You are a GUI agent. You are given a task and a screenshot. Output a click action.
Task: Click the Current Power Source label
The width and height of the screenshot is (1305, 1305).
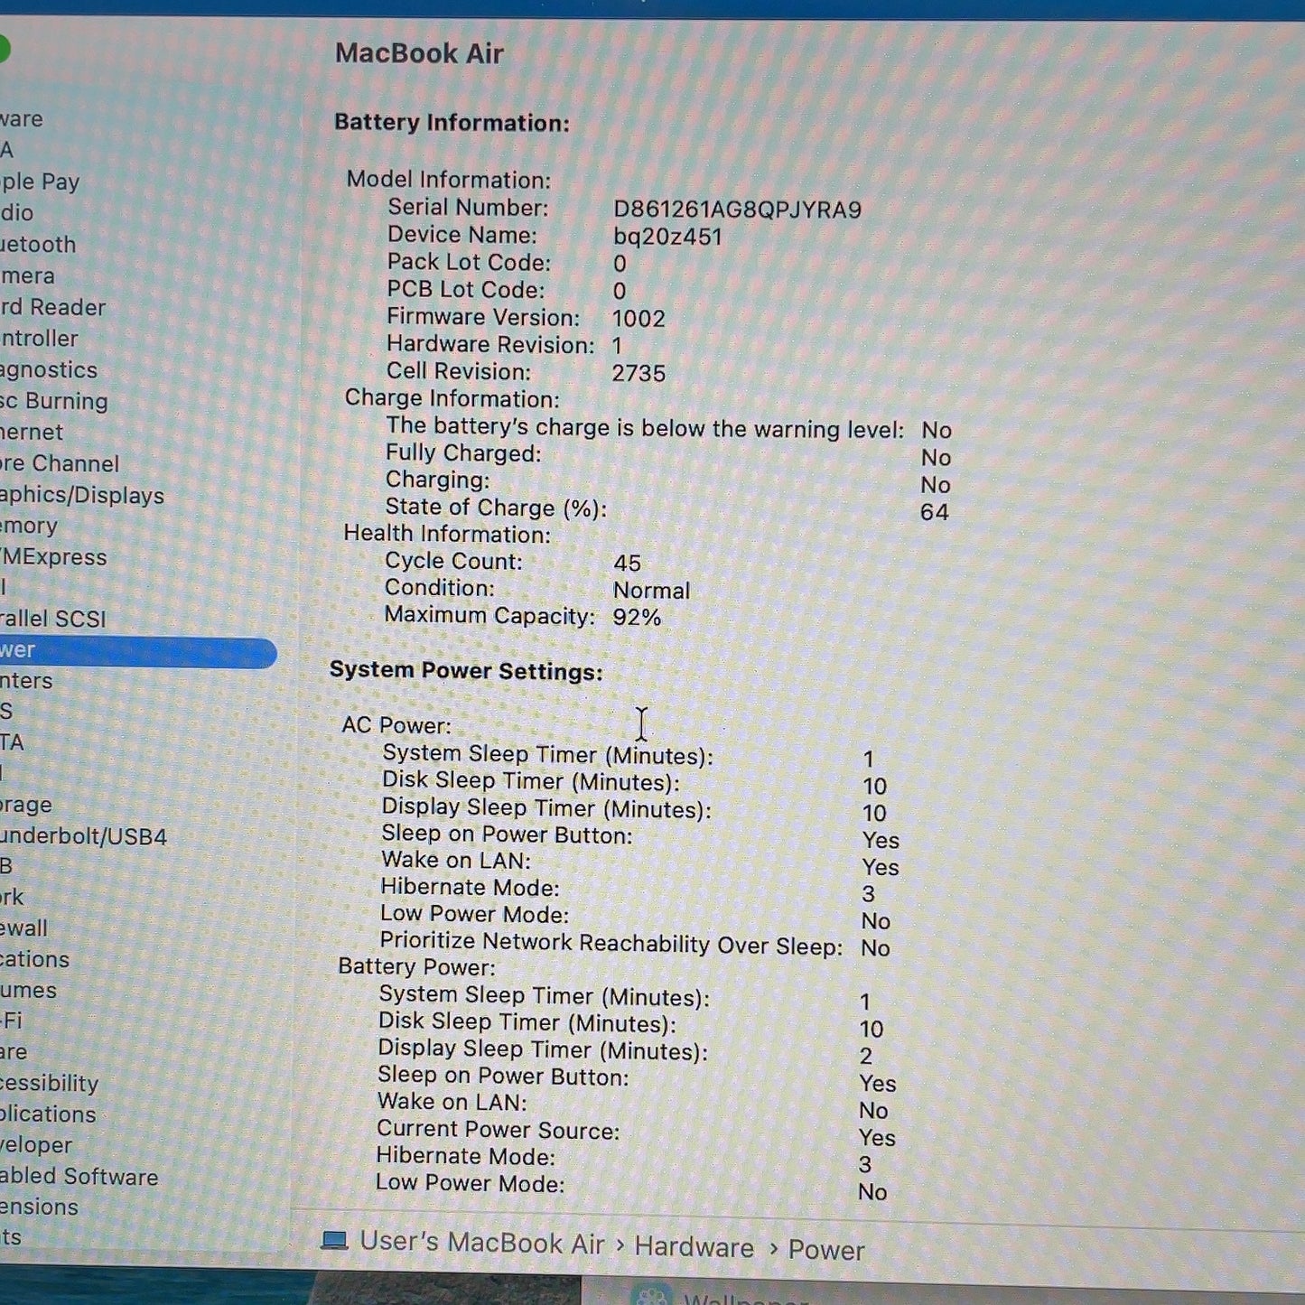coord(499,1130)
